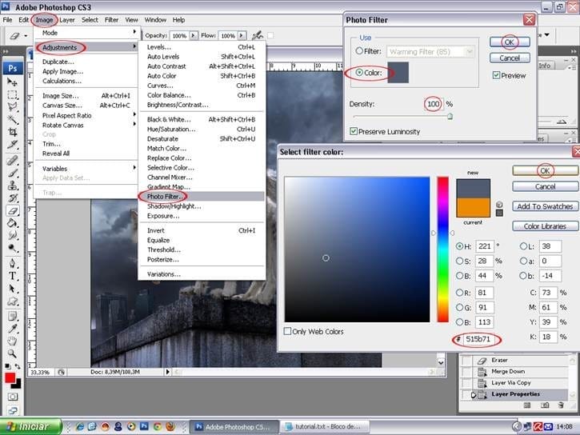Select the Eyedropper tool
The image size is (580, 435).
pyautogui.click(x=12, y=329)
